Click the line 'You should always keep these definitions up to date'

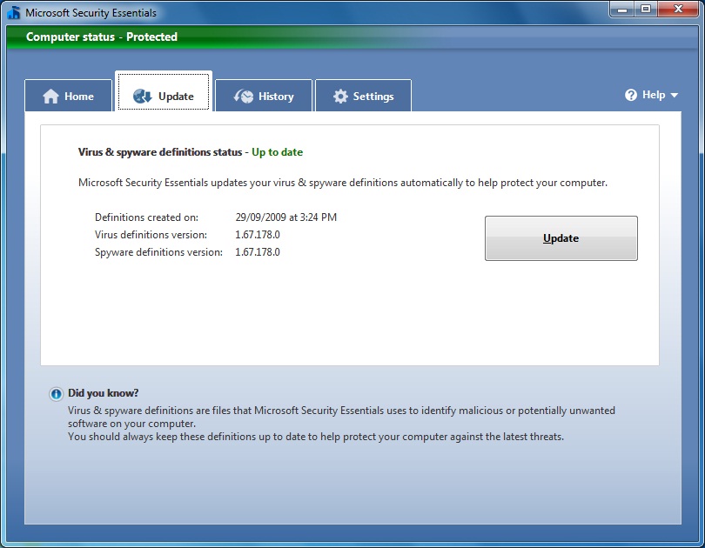coord(316,437)
